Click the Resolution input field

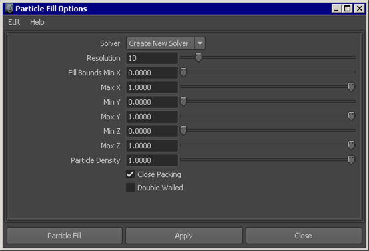click(x=152, y=58)
